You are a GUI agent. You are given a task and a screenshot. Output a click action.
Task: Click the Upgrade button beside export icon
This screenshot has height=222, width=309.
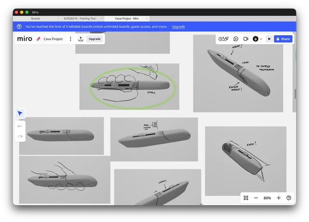[95, 39]
